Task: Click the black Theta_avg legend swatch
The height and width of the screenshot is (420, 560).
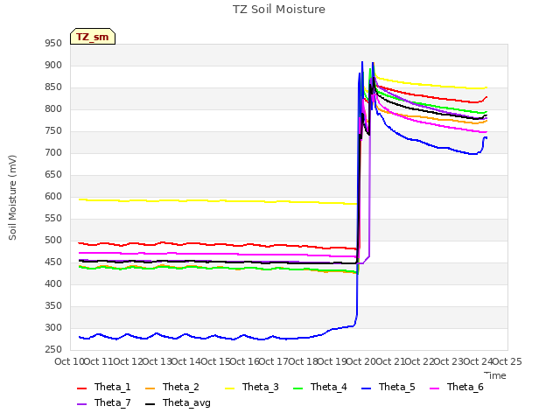Action: (x=150, y=404)
